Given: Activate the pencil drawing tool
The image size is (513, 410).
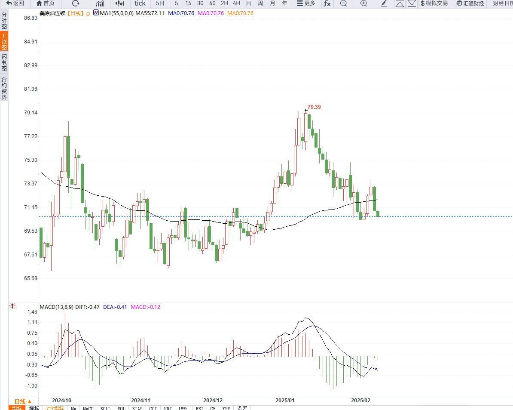Looking at the screenshot, I should 384,3.
